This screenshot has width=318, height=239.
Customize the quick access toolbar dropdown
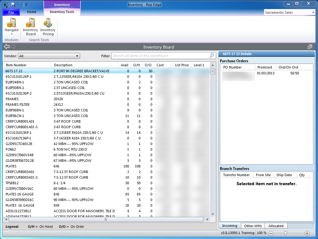point(26,5)
